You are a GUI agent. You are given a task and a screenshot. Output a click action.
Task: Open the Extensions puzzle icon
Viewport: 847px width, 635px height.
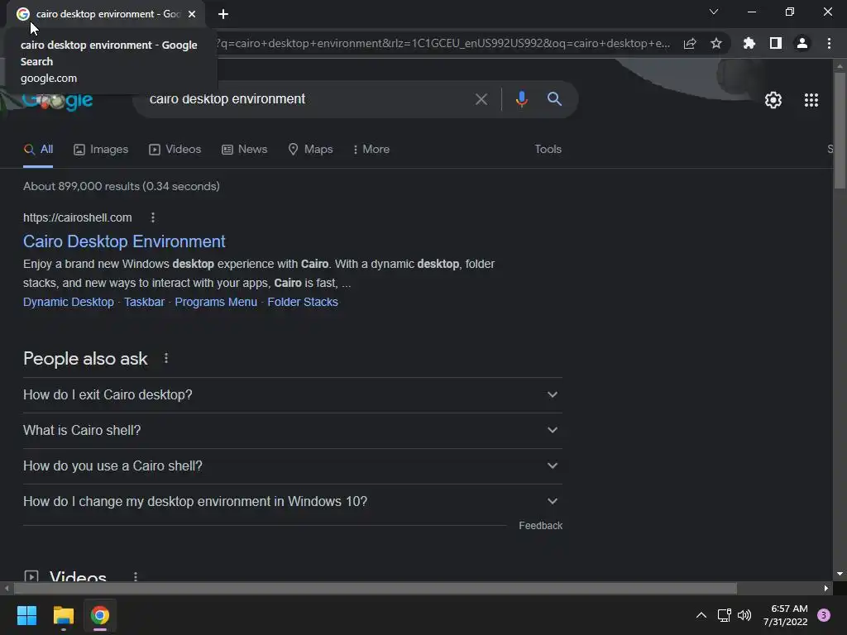(749, 43)
